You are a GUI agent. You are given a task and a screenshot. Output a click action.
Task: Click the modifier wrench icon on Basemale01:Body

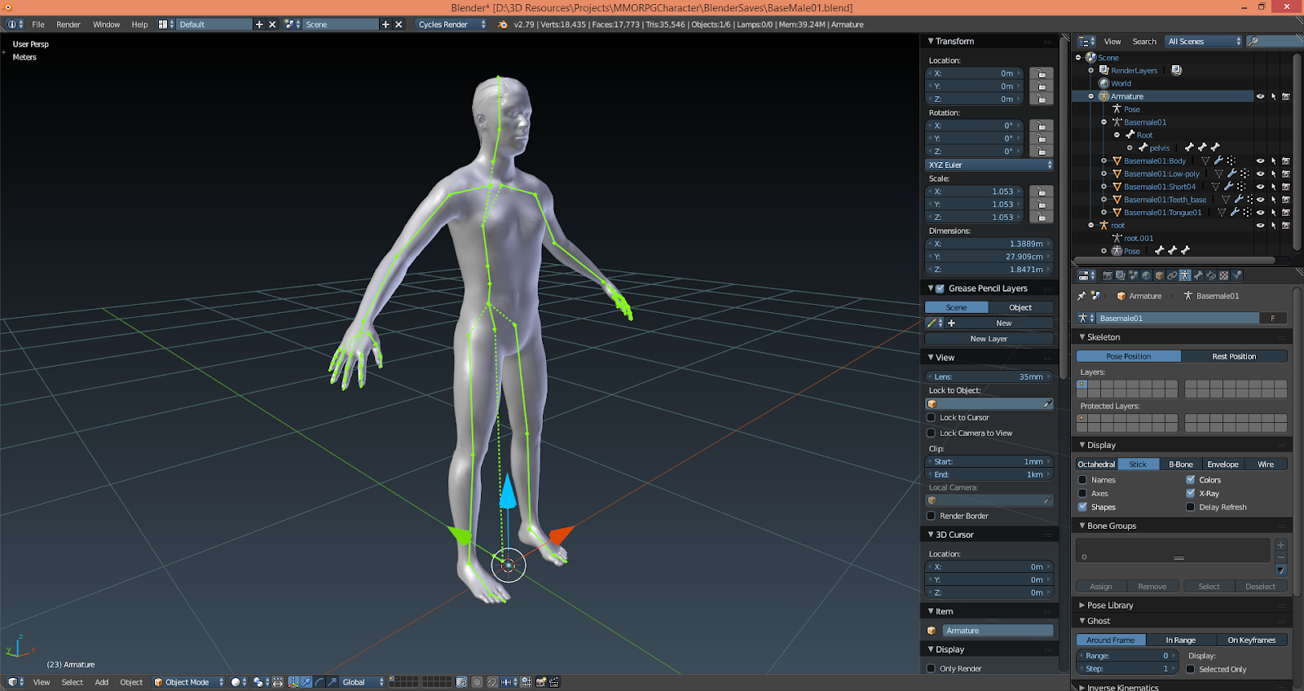(x=1218, y=161)
